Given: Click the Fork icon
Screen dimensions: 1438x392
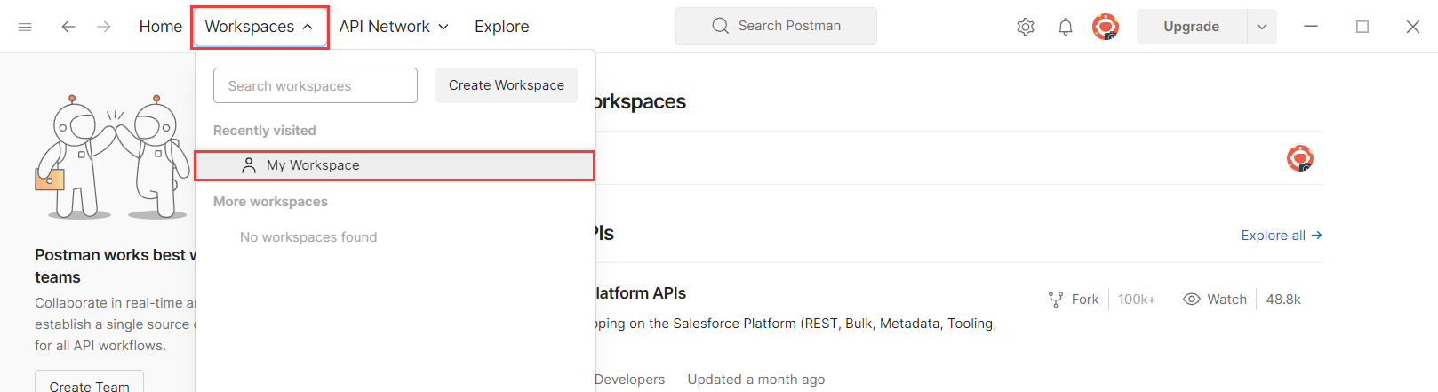Looking at the screenshot, I should (x=1056, y=300).
